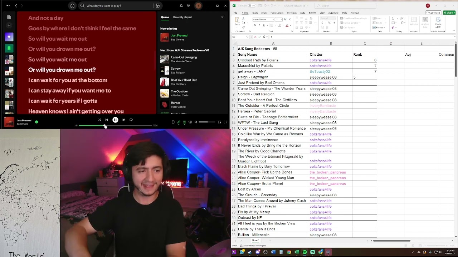Open Spotify notifications bell
The height and width of the screenshot is (257, 458).
181,6
